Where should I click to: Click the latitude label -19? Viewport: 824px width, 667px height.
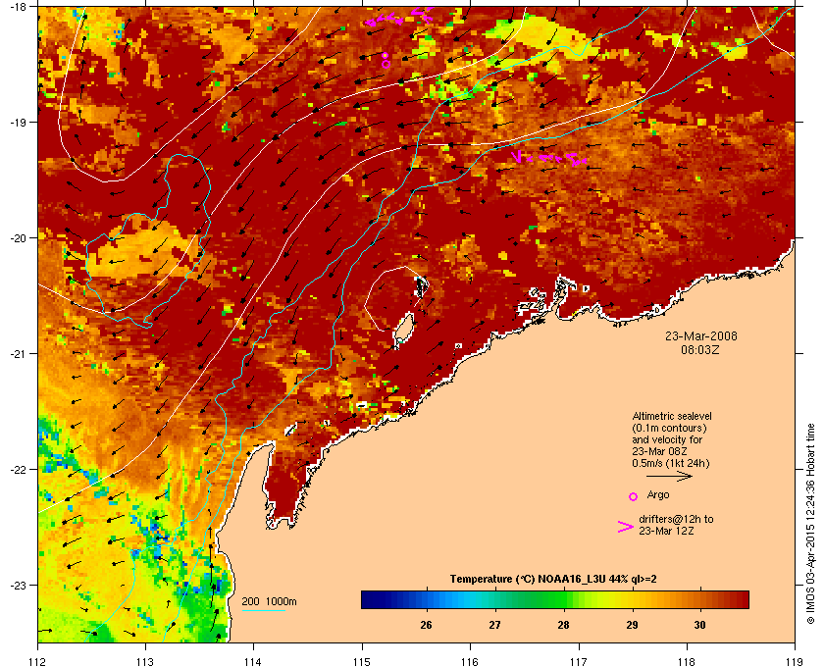[19, 122]
